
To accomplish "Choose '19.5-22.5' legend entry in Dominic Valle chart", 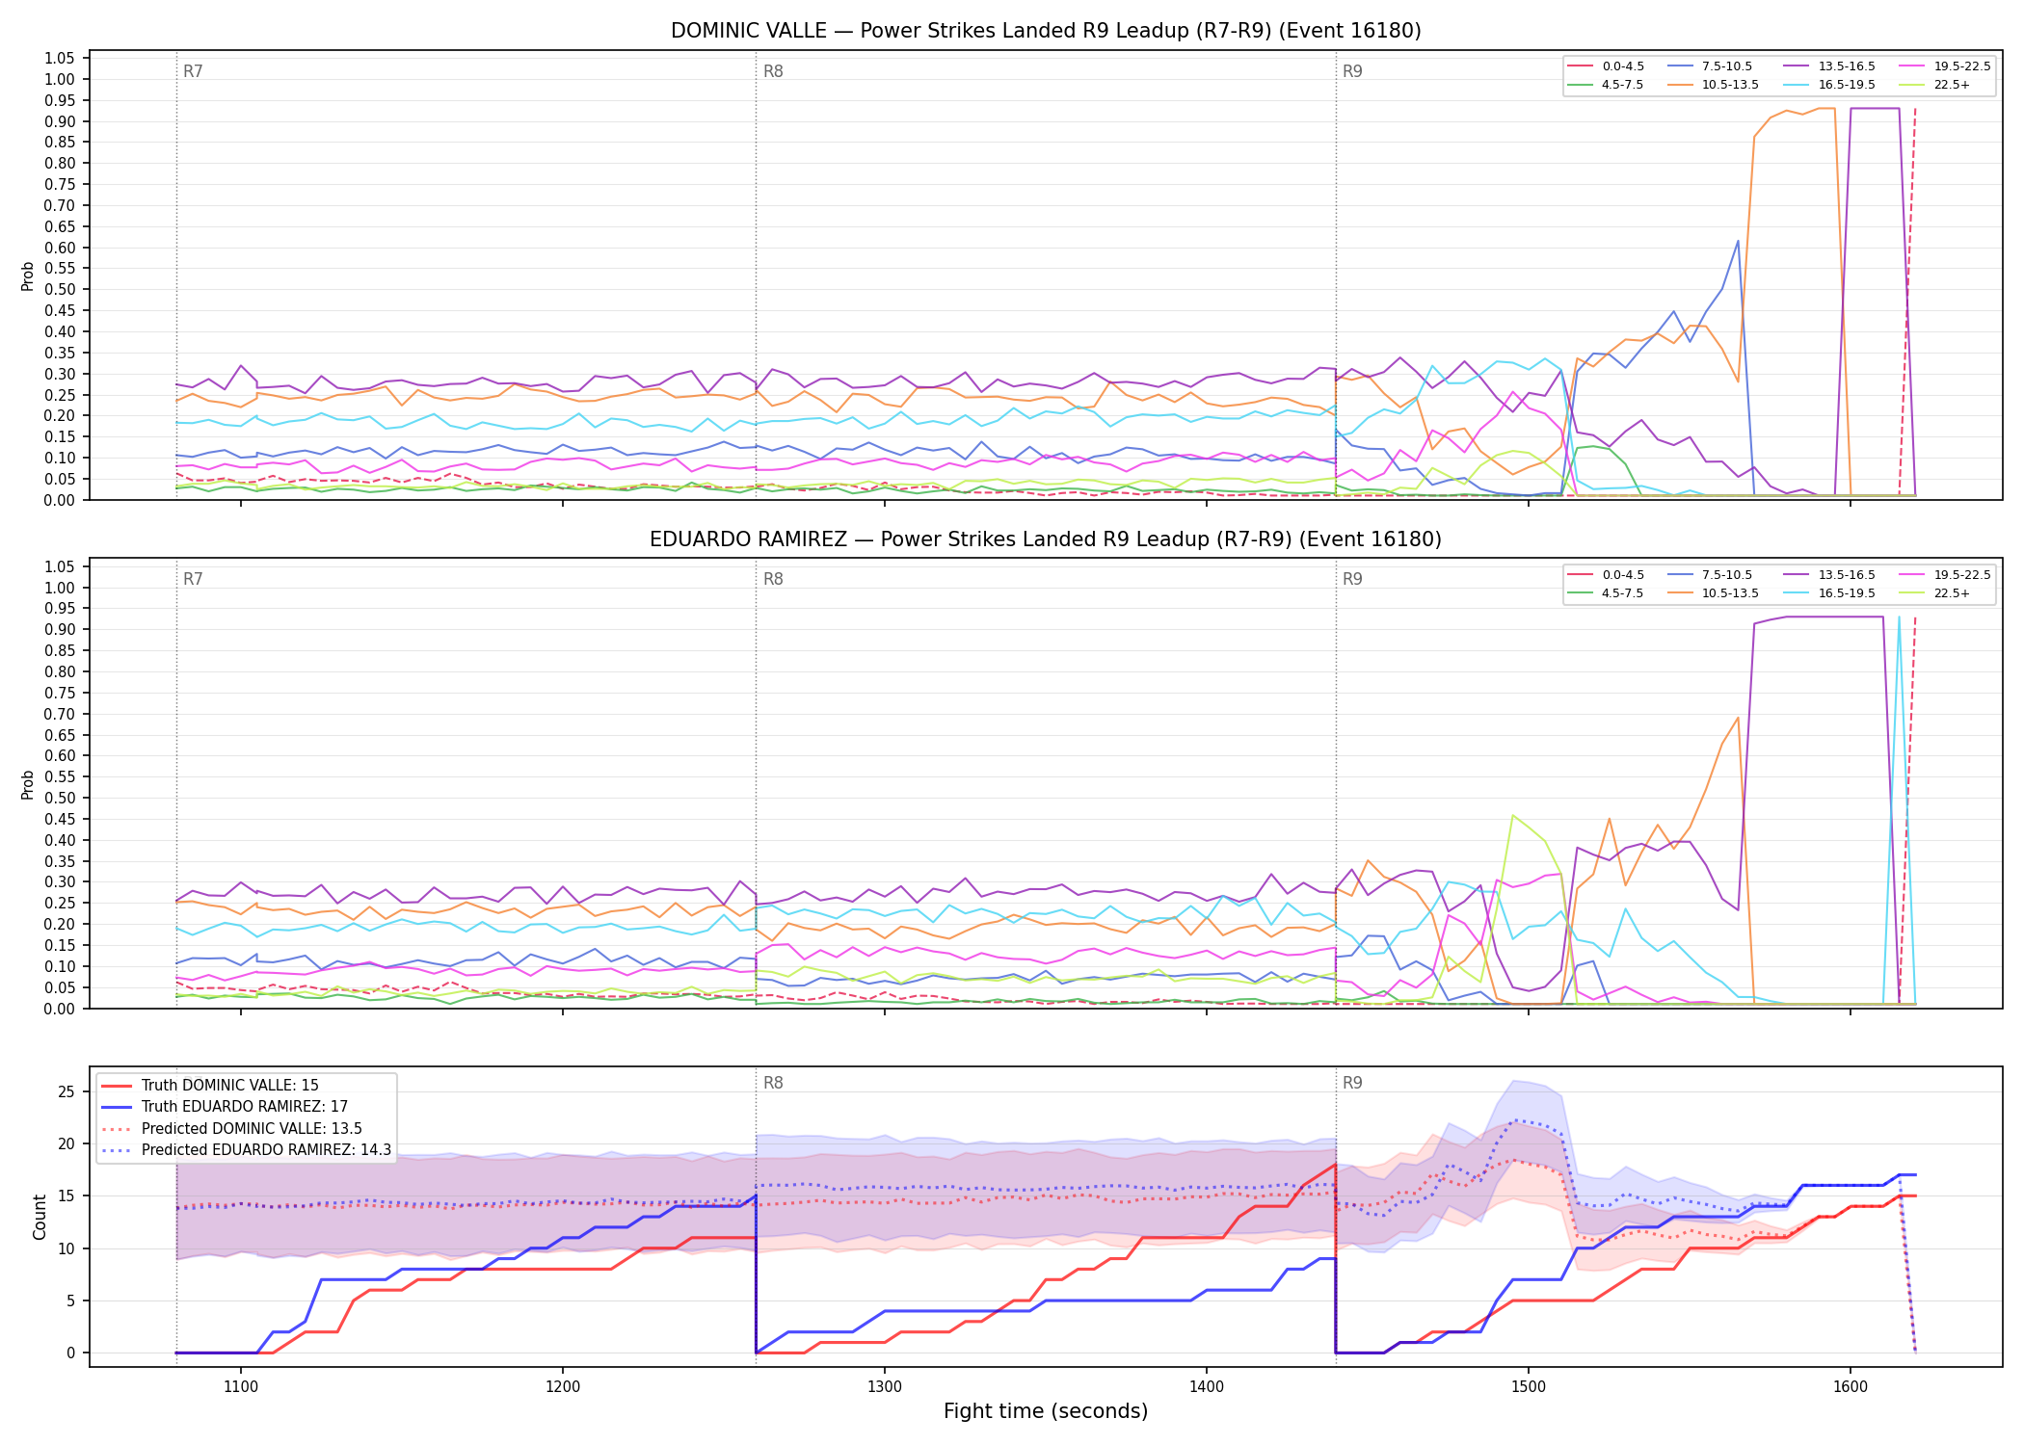I will (1946, 66).
